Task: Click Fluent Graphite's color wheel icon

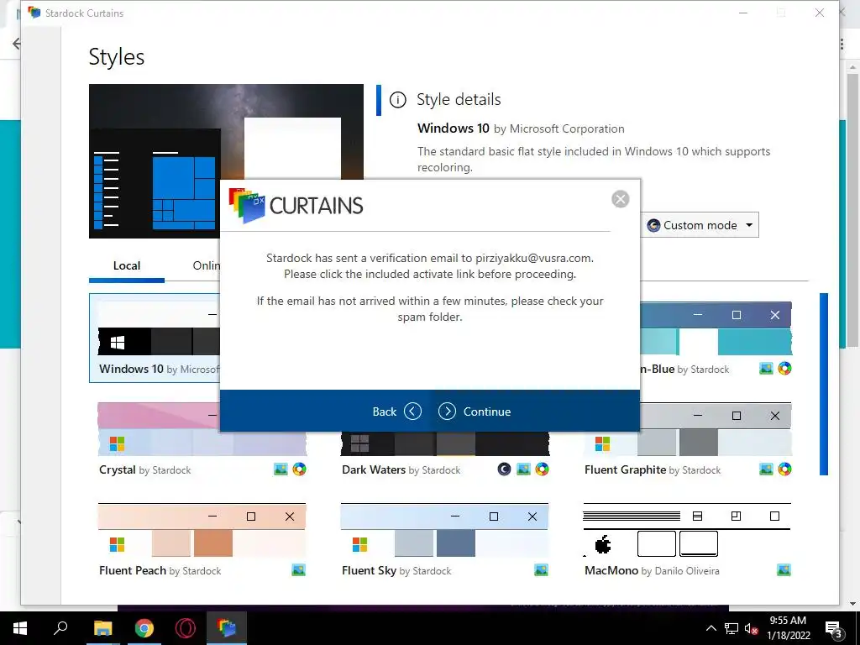Action: [x=785, y=469]
